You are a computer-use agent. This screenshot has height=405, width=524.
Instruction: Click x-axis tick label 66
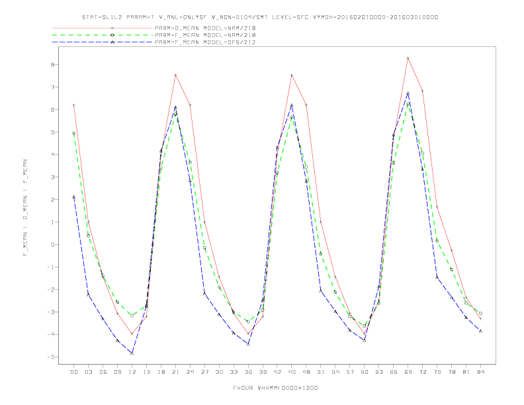point(394,372)
